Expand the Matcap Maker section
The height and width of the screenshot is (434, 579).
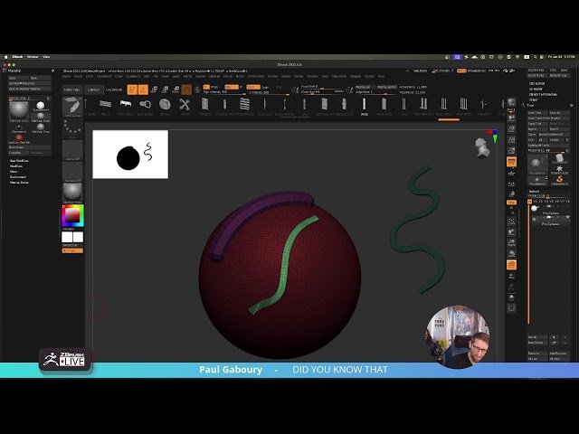(18, 183)
